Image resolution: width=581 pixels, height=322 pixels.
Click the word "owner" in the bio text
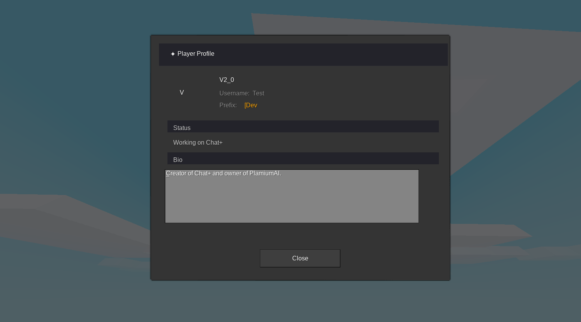coord(233,174)
